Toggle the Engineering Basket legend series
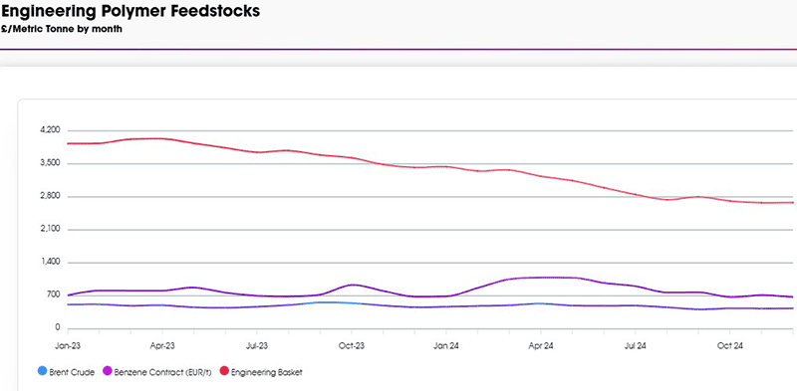 click(261, 372)
